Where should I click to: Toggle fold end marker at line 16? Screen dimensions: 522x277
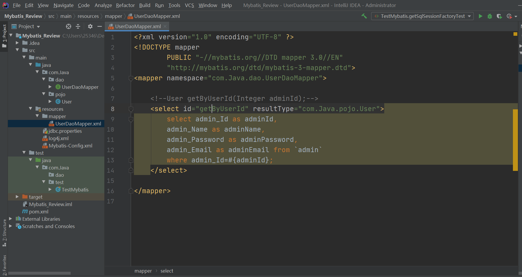tap(131, 191)
